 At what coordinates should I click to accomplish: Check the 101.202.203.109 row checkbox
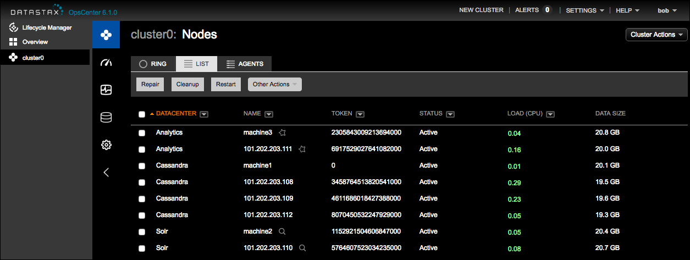(x=142, y=199)
